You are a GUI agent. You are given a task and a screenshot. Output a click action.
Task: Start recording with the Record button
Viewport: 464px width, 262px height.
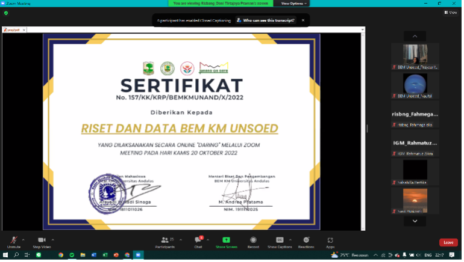[253, 240]
